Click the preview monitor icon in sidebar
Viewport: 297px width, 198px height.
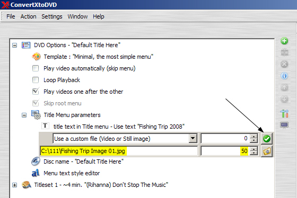point(284,125)
